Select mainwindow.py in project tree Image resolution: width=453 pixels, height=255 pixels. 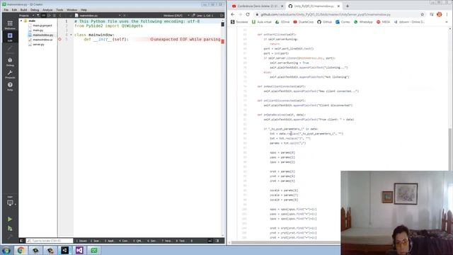tap(42, 35)
